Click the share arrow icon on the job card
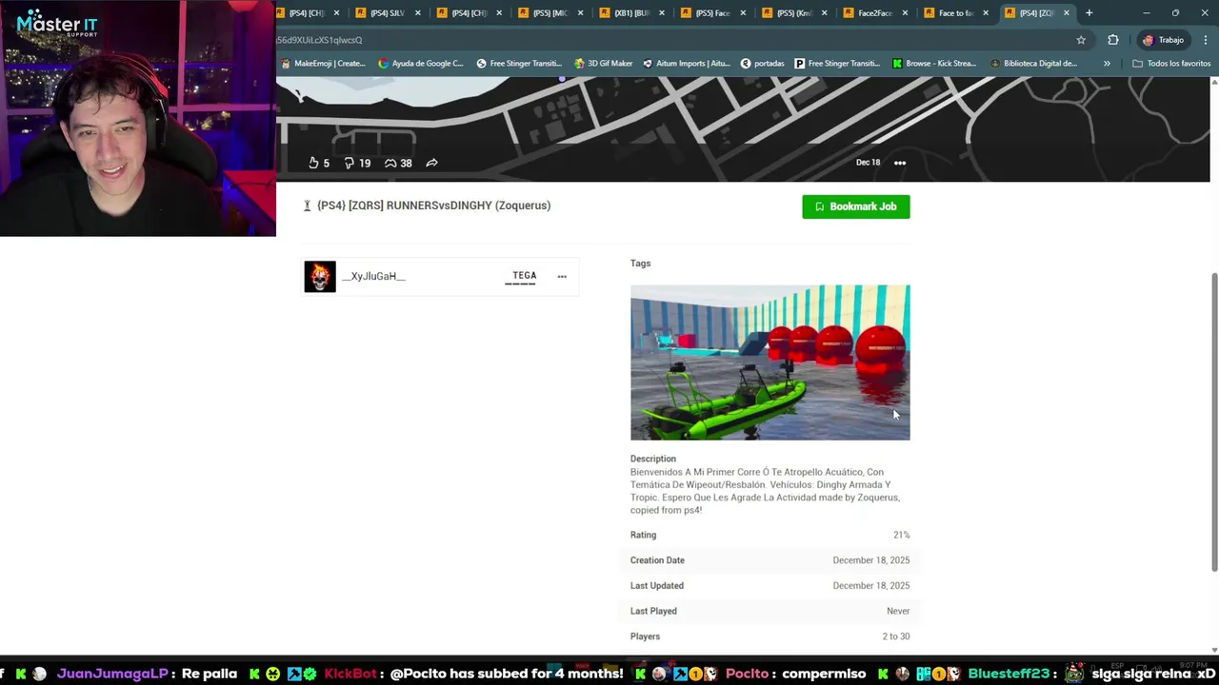 431,163
